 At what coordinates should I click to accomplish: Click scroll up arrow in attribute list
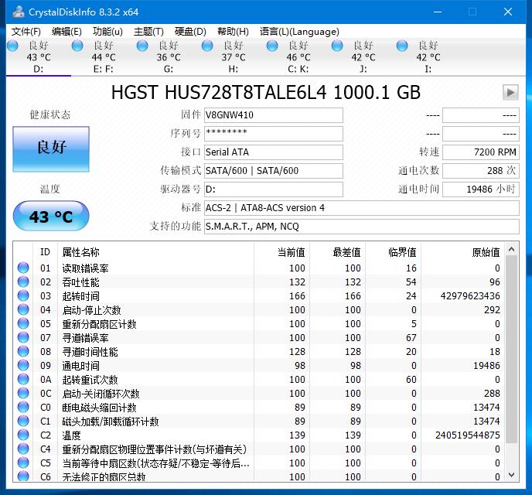click(512, 249)
